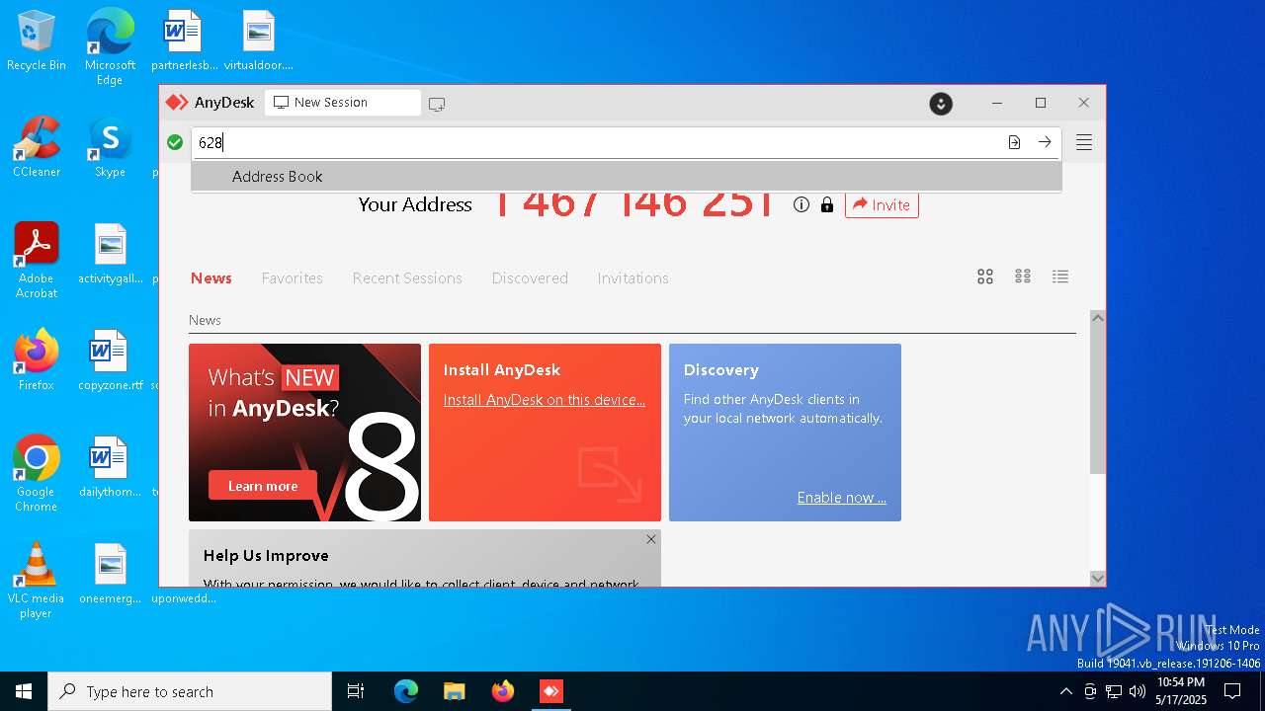Open Microsoft Edge from the taskbar
The width and height of the screenshot is (1265, 711).
[405, 691]
